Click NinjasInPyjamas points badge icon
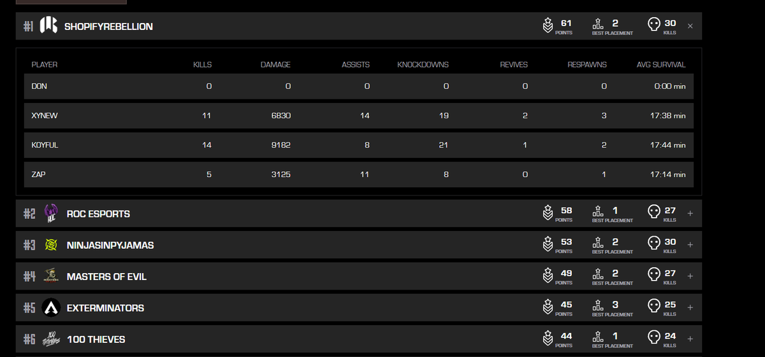This screenshot has width=765, height=357. click(548, 244)
